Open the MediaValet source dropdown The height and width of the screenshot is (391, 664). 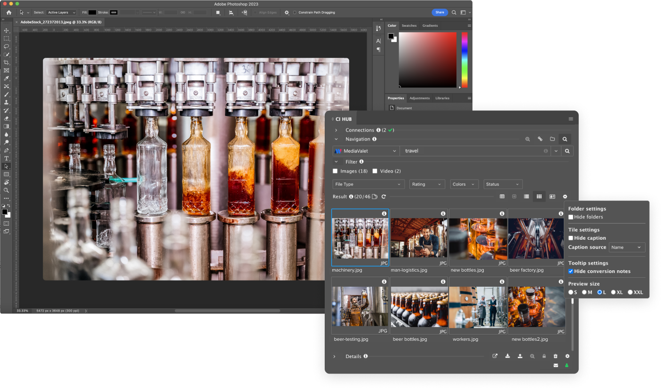pyautogui.click(x=366, y=151)
